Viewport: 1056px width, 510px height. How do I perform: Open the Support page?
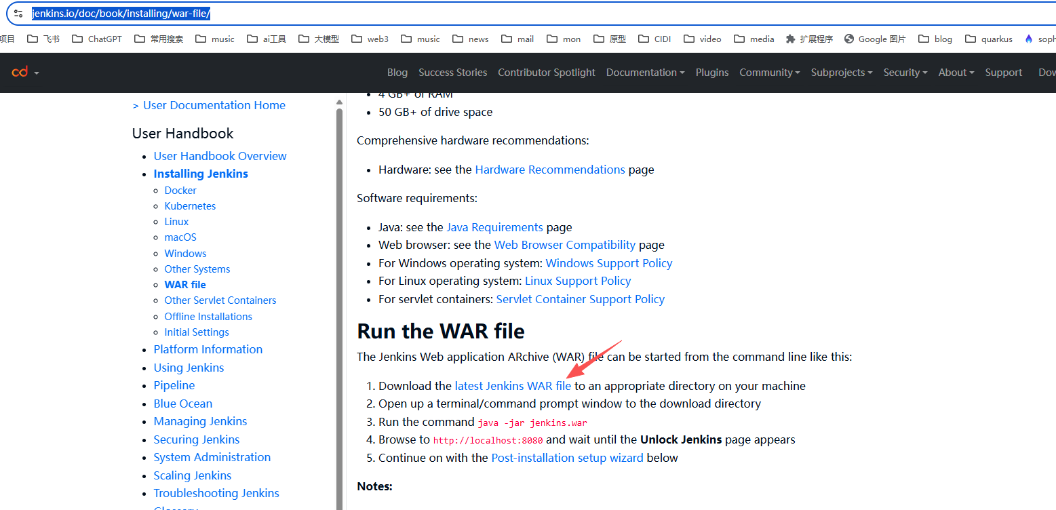pos(1004,73)
